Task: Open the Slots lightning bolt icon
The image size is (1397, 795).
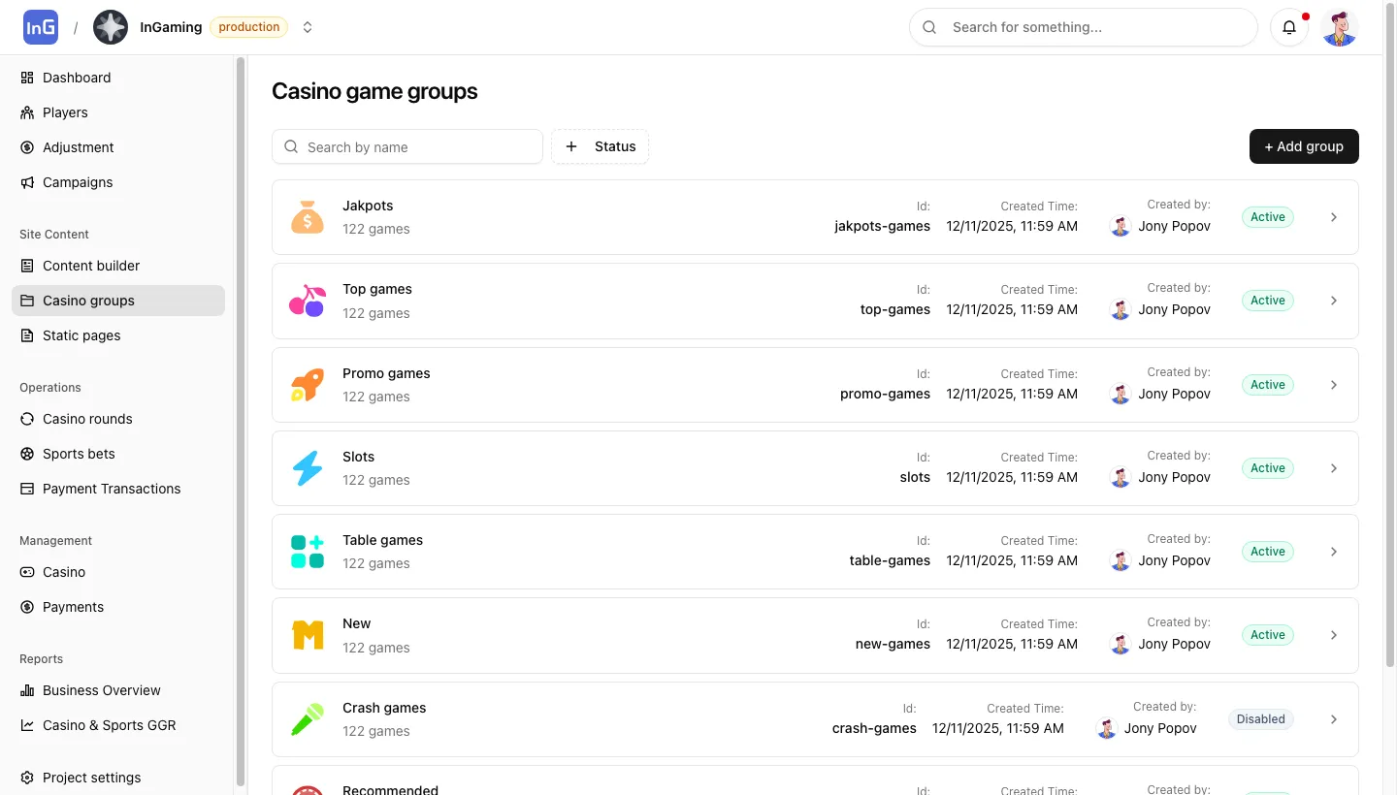Action: 307,467
